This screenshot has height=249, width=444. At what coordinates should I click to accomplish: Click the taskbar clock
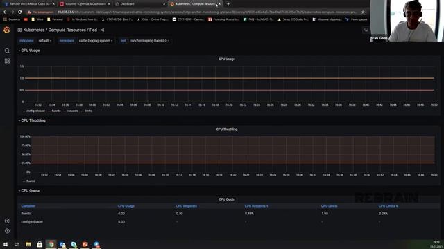436,244
